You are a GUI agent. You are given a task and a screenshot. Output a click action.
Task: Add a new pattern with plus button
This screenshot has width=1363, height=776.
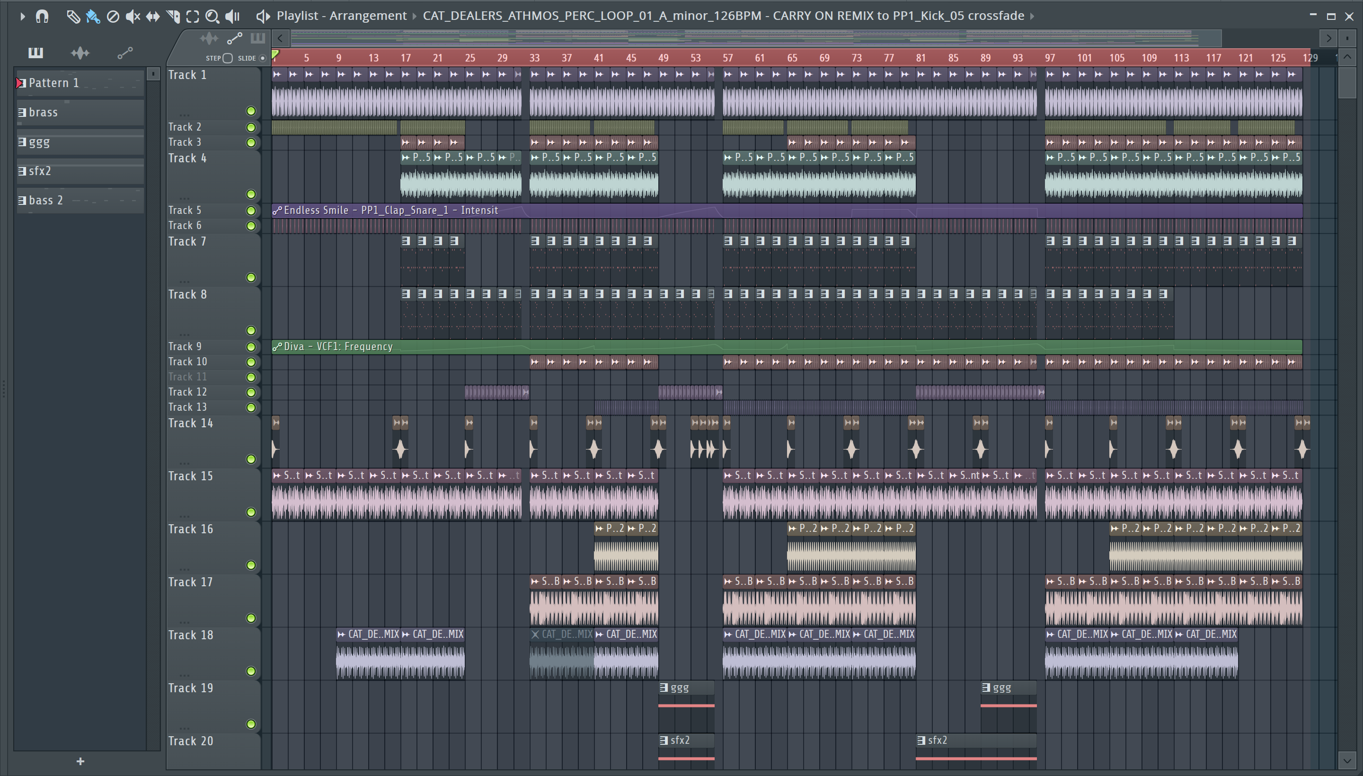click(x=80, y=761)
